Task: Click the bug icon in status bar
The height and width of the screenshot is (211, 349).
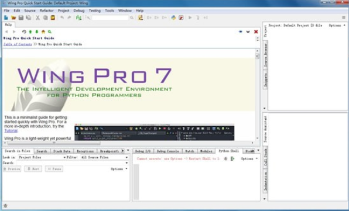Action: coord(6,206)
